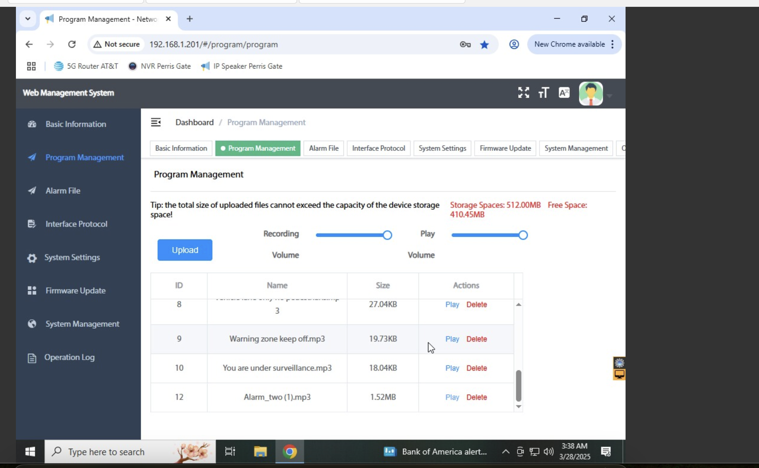
Task: Click the Firmware Update sidebar icon
Action: click(x=32, y=290)
